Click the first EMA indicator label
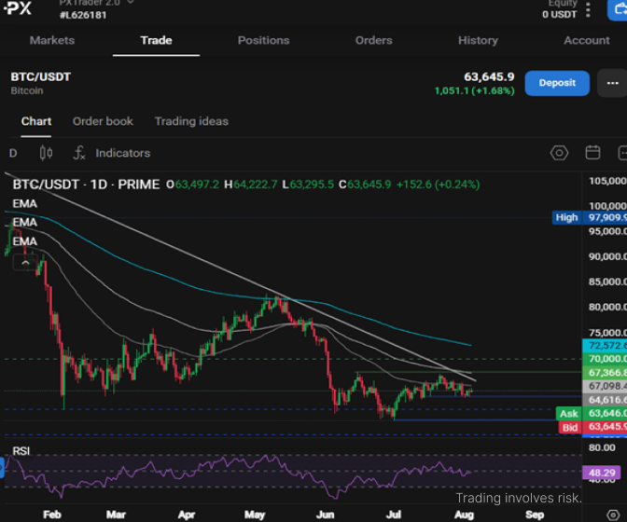 point(25,204)
